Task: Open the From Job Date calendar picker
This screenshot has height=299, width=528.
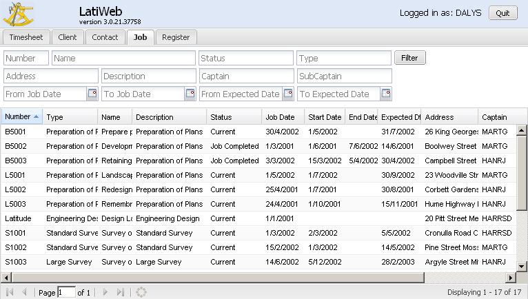Action: [92, 94]
